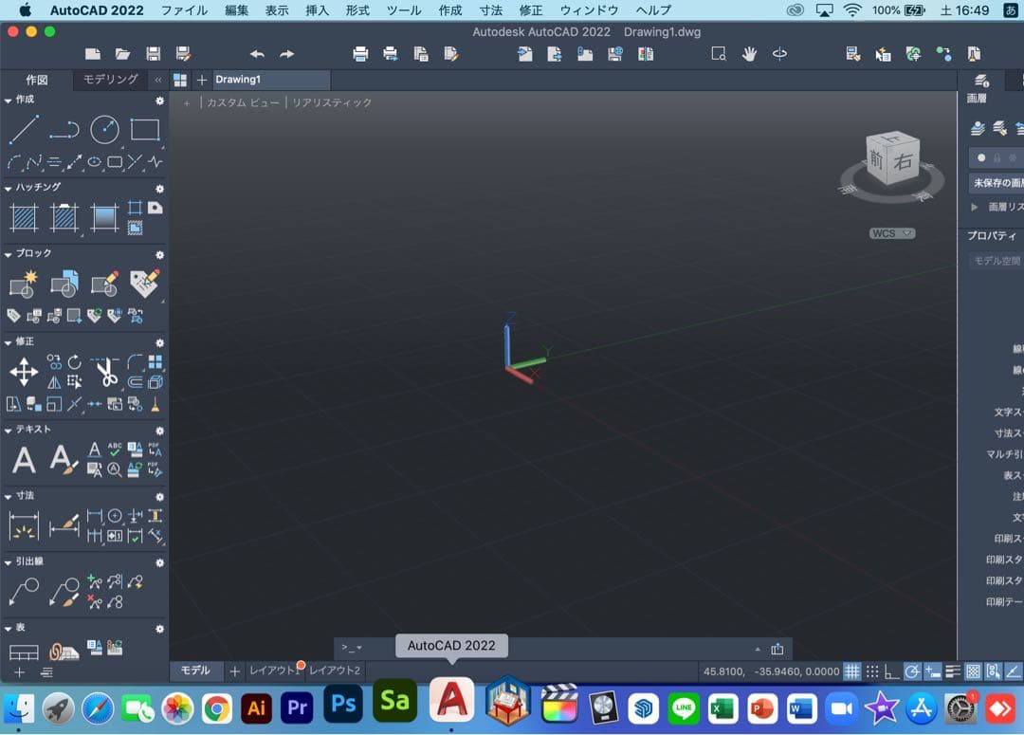Click the リアリスティック visual style label

332,102
